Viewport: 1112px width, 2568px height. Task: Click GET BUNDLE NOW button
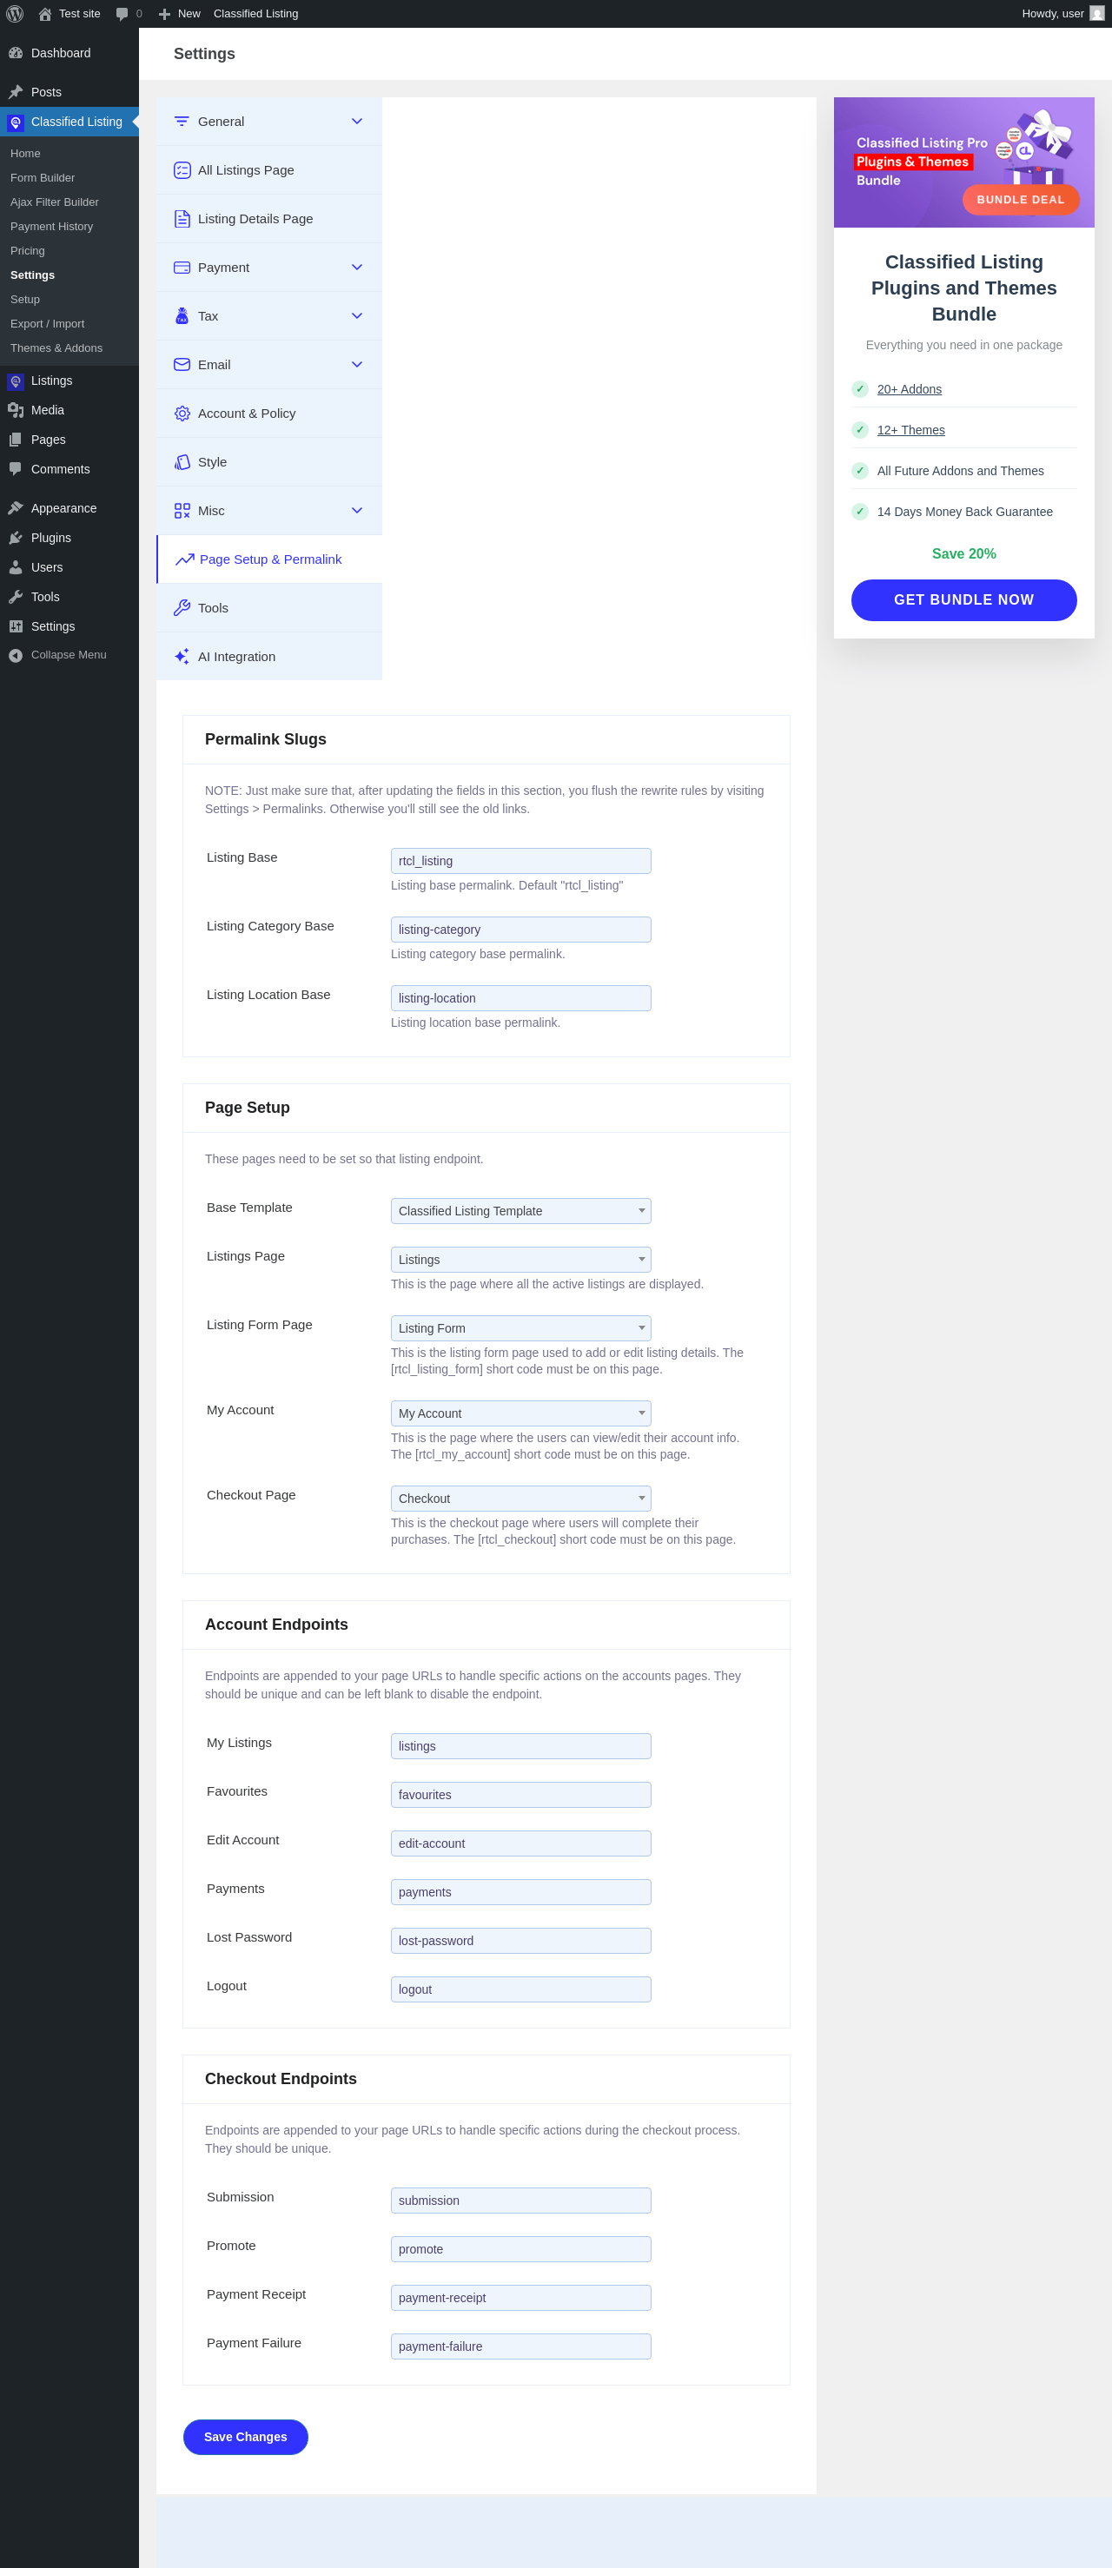click(963, 600)
